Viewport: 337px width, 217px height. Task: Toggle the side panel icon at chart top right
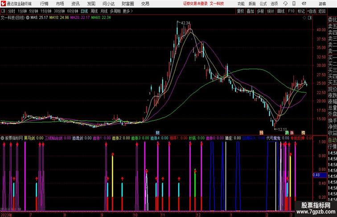[310, 18]
